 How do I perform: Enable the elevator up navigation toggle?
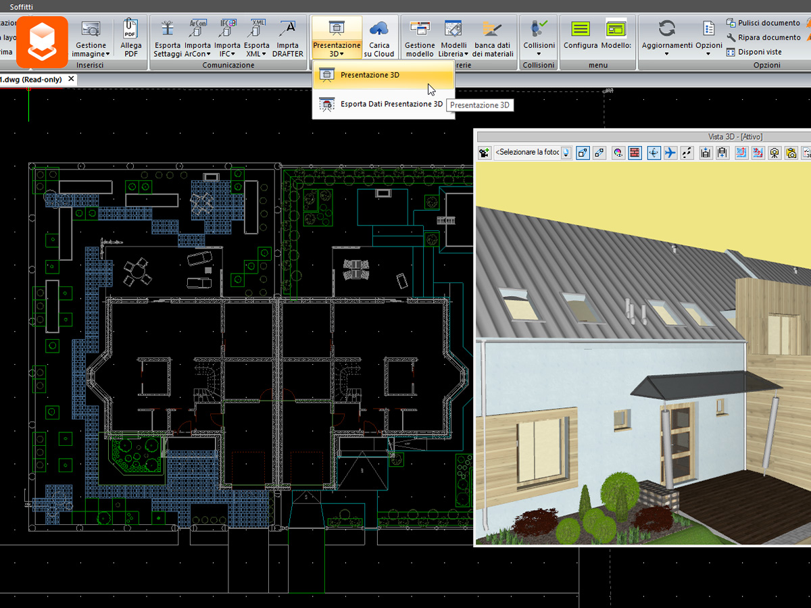coord(722,153)
